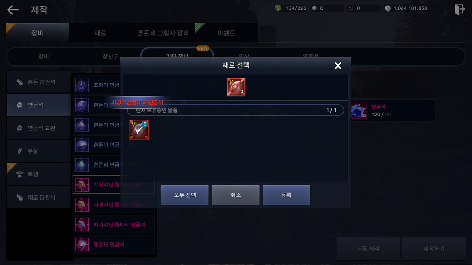472x265 pixels.
Task: Click the exit door icon
Action: click(459, 9)
